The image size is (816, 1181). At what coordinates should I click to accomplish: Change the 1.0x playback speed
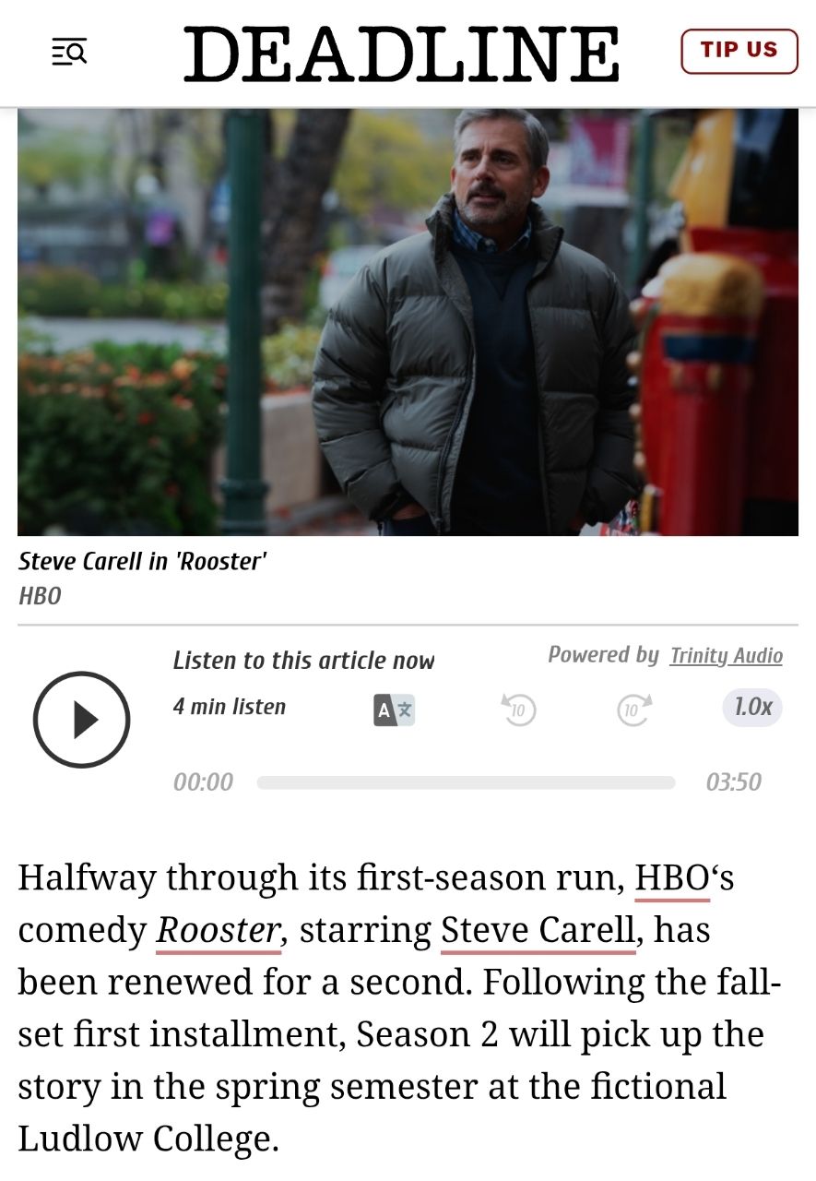point(752,708)
